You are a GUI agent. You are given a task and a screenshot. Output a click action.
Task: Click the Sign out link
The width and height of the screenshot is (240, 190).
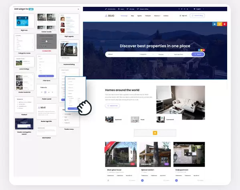(x=183, y=16)
